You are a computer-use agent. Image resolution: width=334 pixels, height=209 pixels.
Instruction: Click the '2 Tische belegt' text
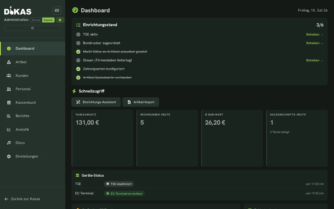(280, 132)
